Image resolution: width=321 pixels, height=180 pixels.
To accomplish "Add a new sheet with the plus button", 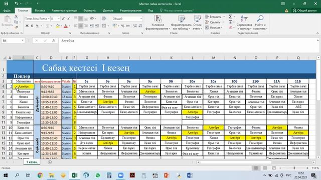I will [x=50, y=162].
